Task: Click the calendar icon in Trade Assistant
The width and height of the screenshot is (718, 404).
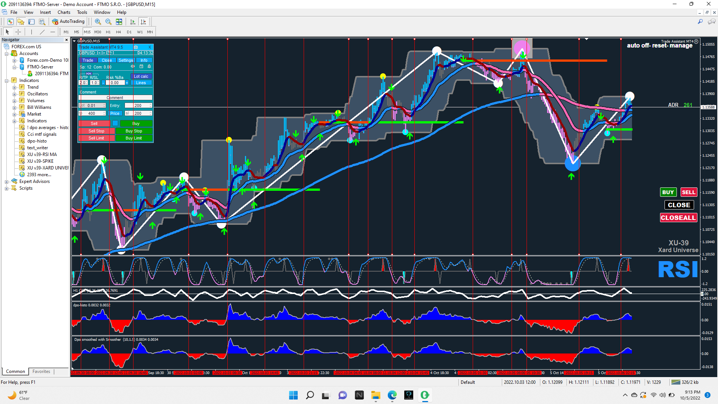Action: (x=141, y=67)
